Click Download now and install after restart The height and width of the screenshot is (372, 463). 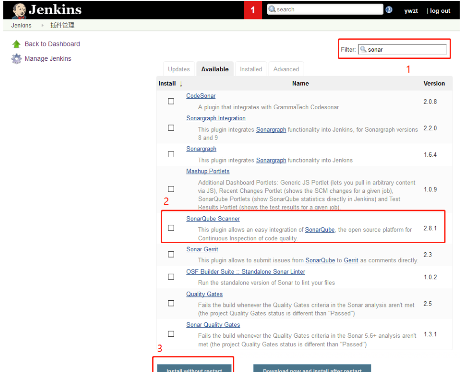[x=312, y=369]
